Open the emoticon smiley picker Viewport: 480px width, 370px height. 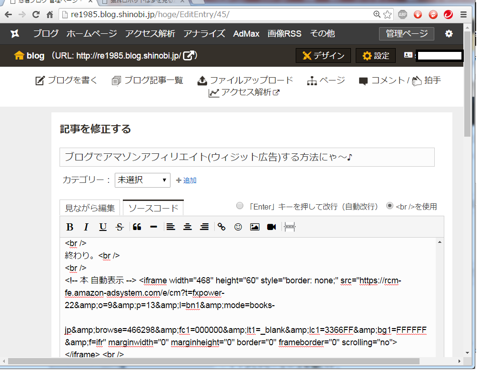click(238, 227)
